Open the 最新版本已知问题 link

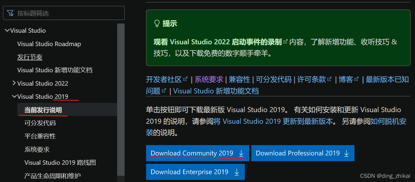(387, 79)
